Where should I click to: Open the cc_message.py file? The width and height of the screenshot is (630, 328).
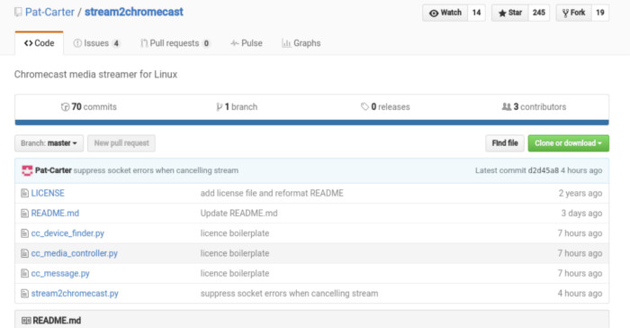[x=60, y=274]
